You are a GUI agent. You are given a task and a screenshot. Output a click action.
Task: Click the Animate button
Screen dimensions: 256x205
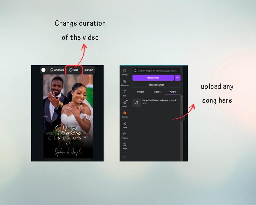click(x=57, y=70)
